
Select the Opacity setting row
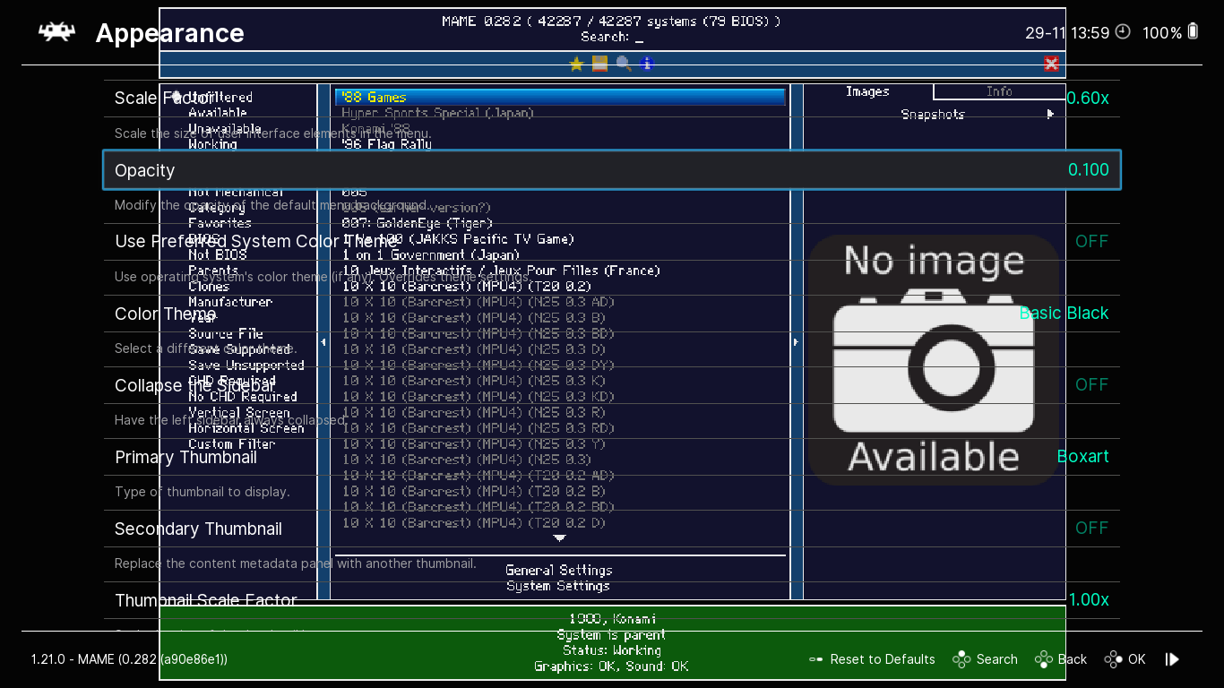click(x=611, y=170)
